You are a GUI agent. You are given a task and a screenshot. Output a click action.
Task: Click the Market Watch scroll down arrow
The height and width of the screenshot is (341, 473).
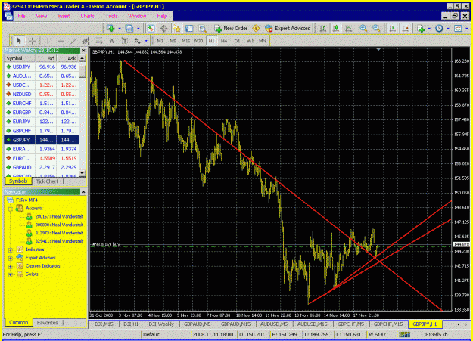tap(82, 173)
